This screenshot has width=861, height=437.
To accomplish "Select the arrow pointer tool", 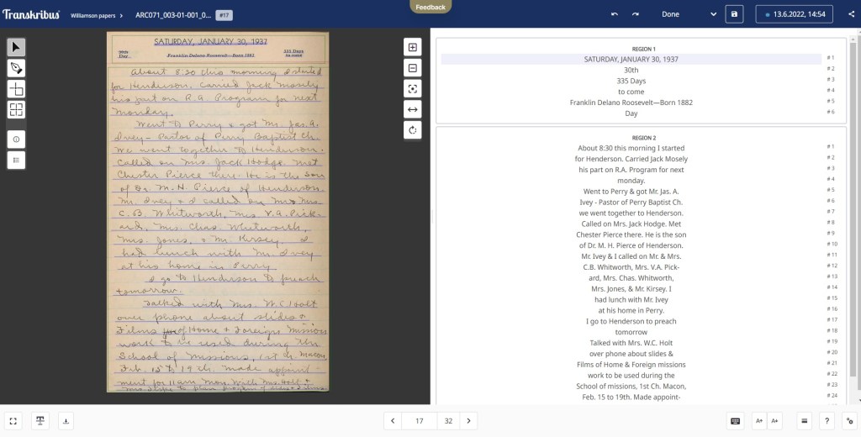I will [17, 47].
